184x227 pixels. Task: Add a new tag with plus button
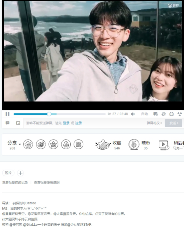click(x=20, y=173)
